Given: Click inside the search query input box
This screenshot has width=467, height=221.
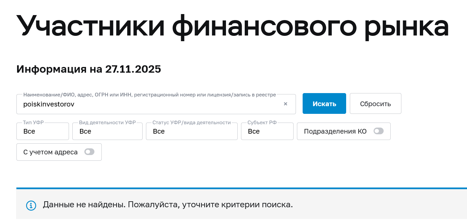Looking at the screenshot, I should click(151, 104).
